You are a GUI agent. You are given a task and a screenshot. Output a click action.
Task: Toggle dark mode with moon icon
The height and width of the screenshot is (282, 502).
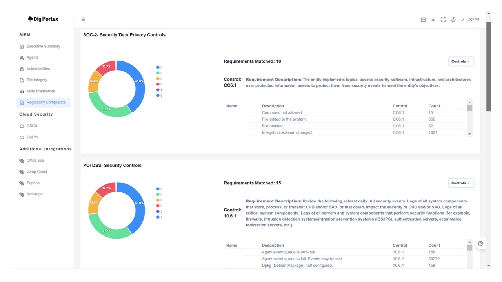(453, 19)
